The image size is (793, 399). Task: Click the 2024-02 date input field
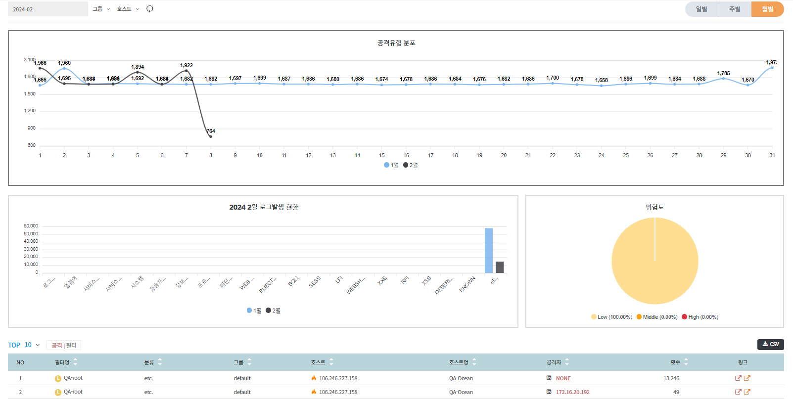48,9
